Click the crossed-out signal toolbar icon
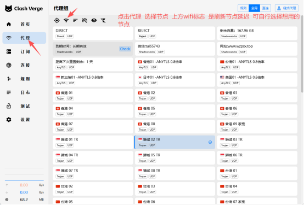The width and height of the screenshot is (304, 205). (85, 20)
